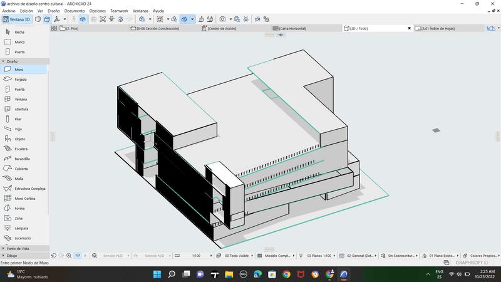Select the Pilar tool icon
The height and width of the screenshot is (282, 501).
pos(8,119)
